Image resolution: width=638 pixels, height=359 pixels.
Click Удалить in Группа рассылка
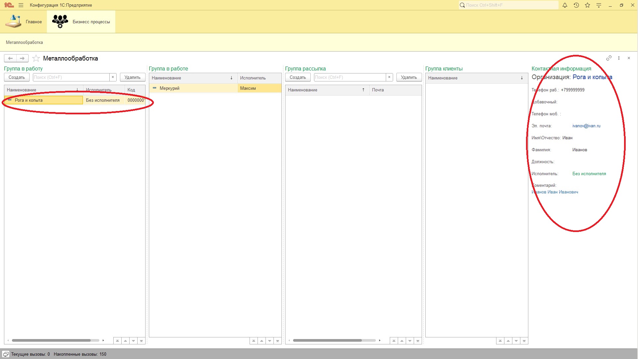click(x=409, y=77)
